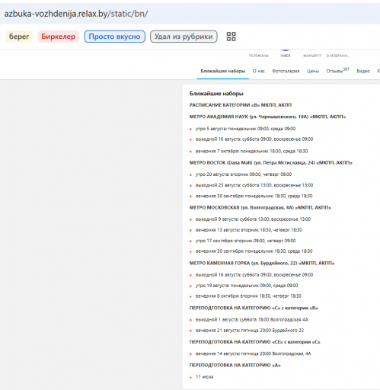380x390 pixels.
Task: Select вечерняя 30 сентября under Метро Восток
Action: (x=254, y=196)
